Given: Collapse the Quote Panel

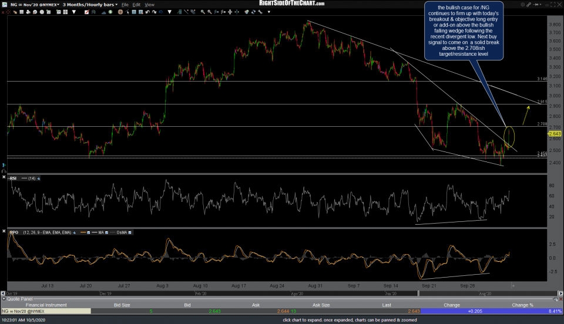Looking at the screenshot, I should [x=3, y=299].
